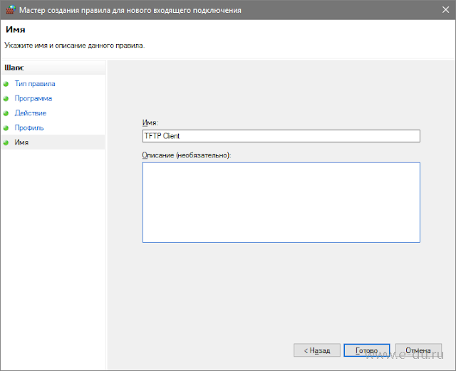
Task: Click the Шаги header in sidebar
Action: click(14, 68)
